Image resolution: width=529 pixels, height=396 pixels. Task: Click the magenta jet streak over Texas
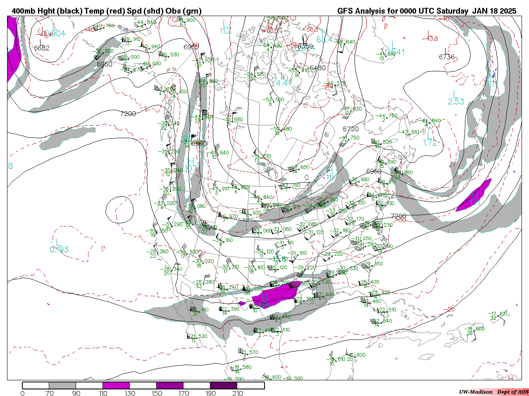(x=276, y=295)
